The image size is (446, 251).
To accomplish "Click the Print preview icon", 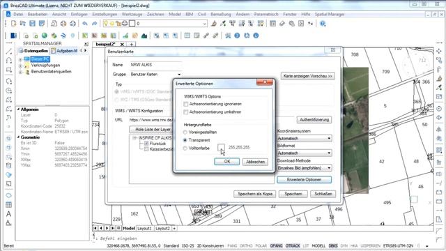I will (54, 24).
